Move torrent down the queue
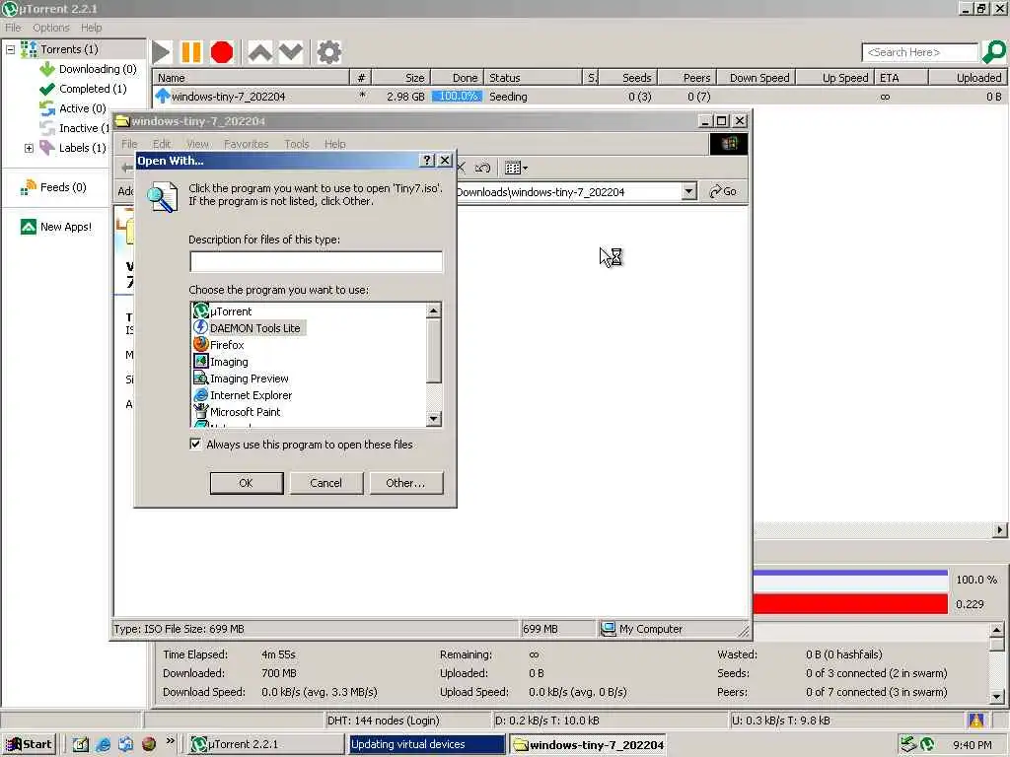The height and width of the screenshot is (757, 1010). [x=291, y=53]
